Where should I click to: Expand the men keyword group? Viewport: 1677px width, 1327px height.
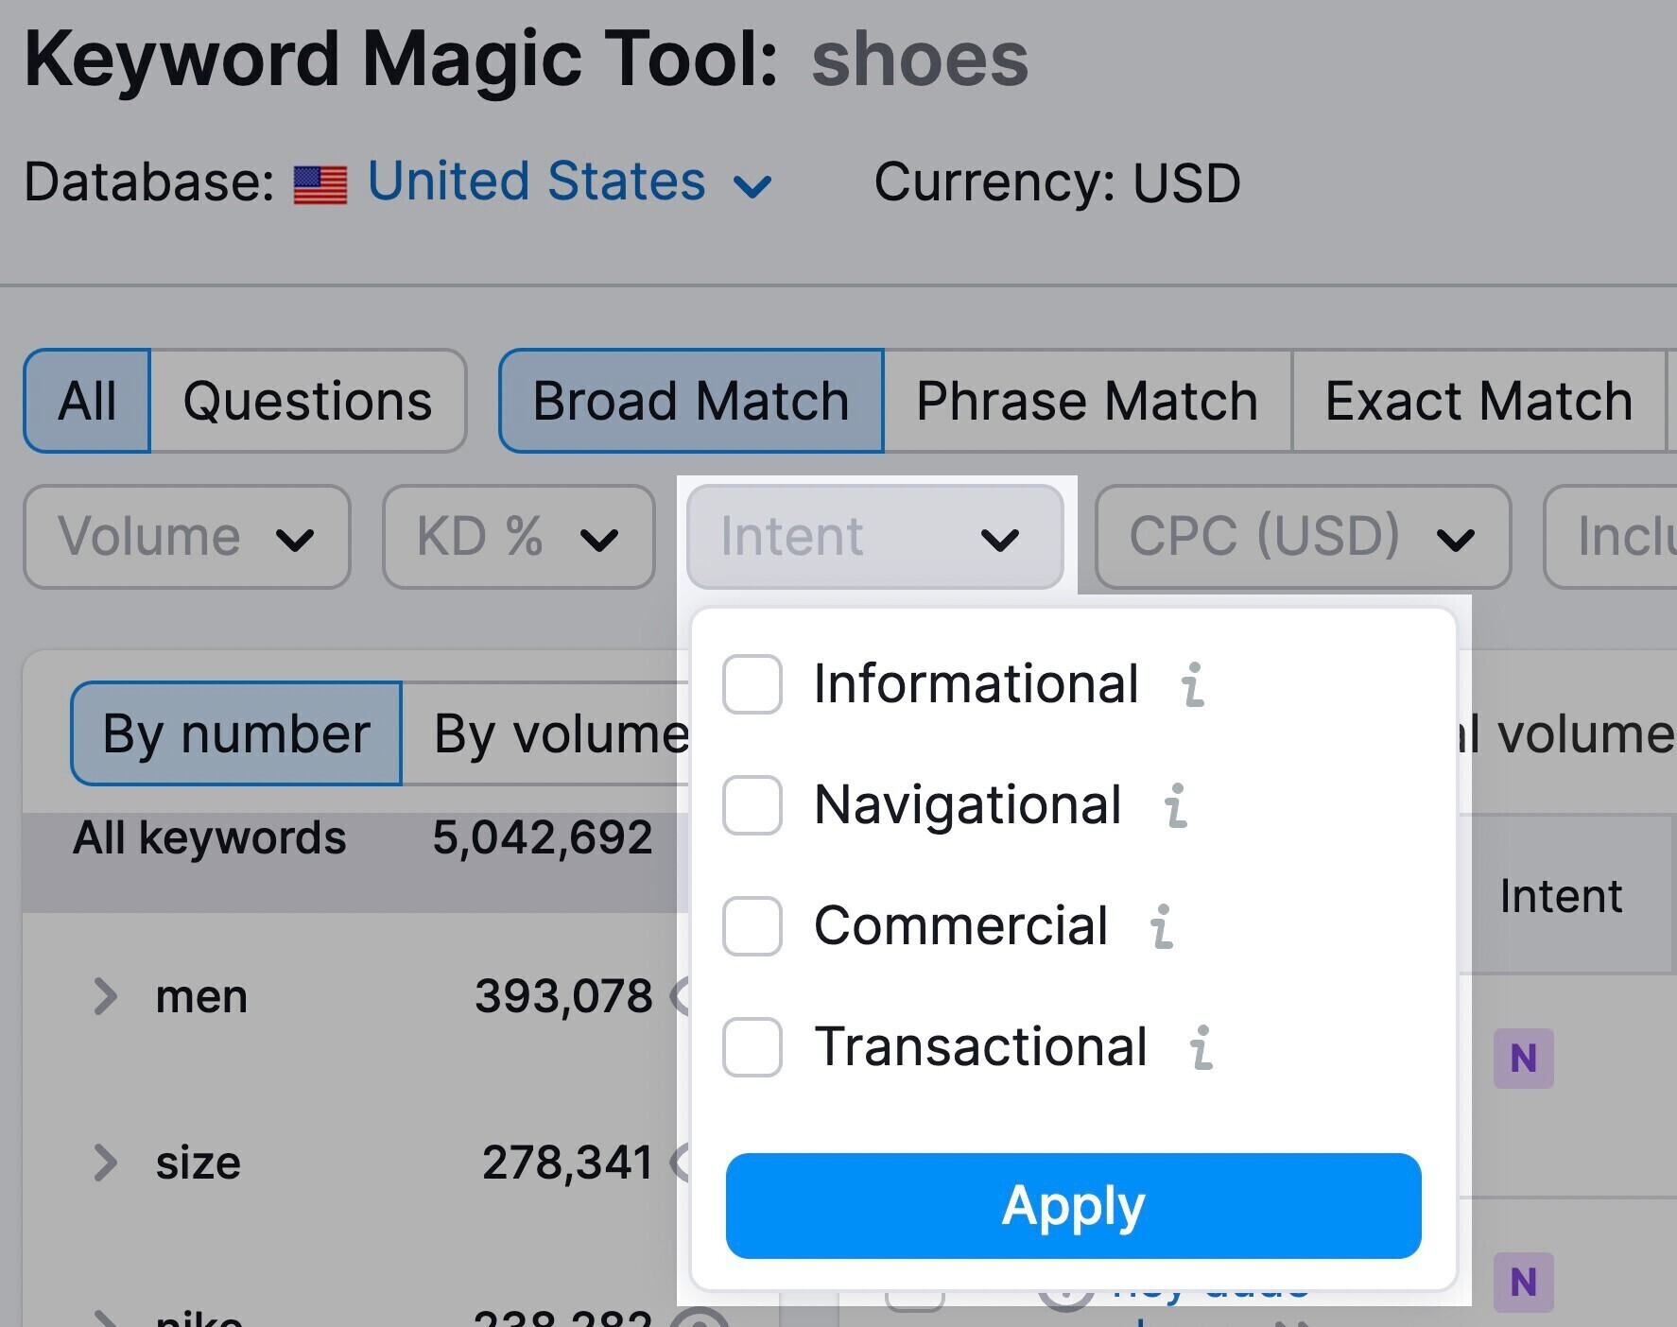[106, 996]
